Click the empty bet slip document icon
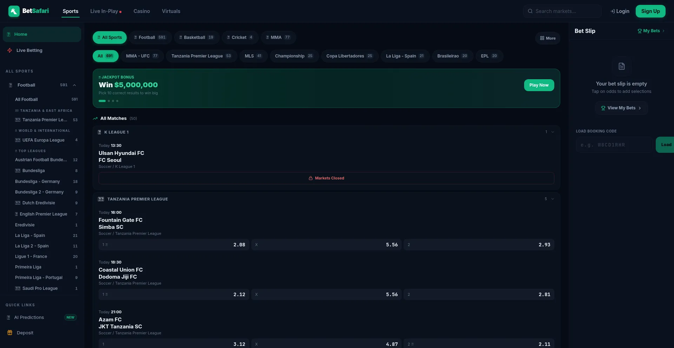Image resolution: width=674 pixels, height=348 pixels. (x=621, y=66)
